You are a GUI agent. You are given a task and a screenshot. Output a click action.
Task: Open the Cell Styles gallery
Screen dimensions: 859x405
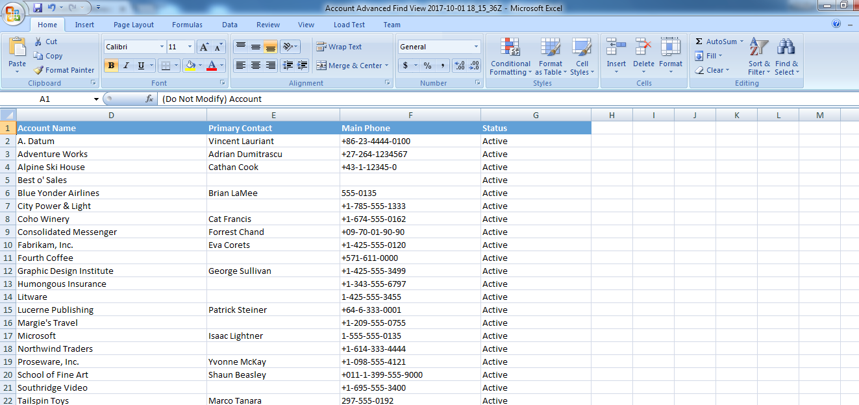582,56
